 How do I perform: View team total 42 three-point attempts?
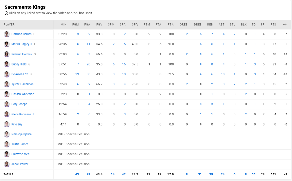124,174
